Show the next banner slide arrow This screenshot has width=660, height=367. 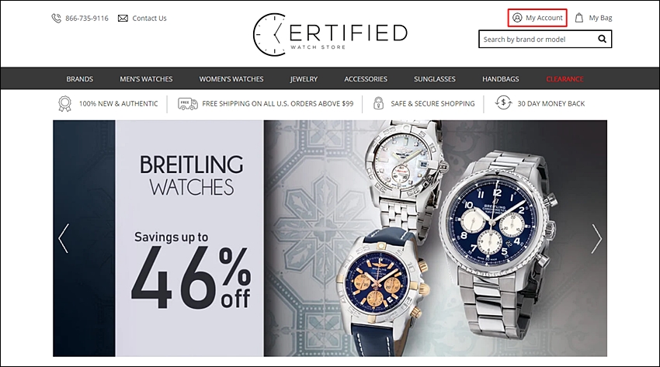pos(596,239)
